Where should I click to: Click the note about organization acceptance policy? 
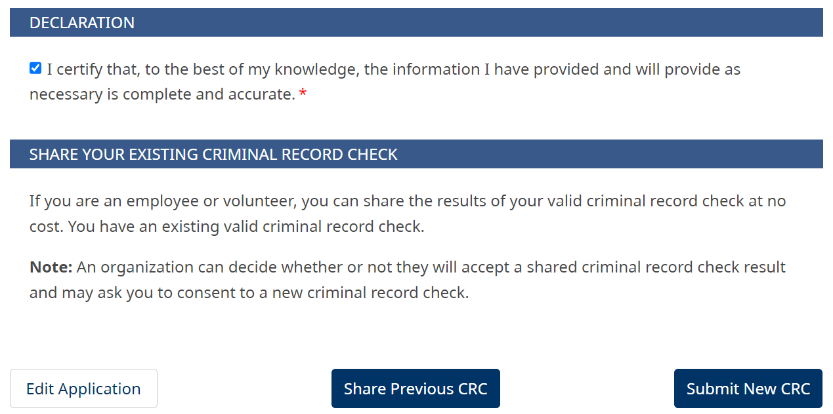[407, 279]
